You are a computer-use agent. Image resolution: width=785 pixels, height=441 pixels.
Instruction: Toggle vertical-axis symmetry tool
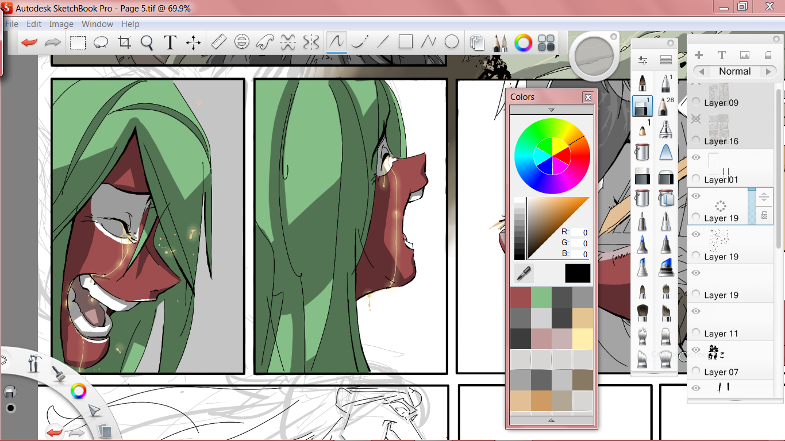click(x=311, y=42)
